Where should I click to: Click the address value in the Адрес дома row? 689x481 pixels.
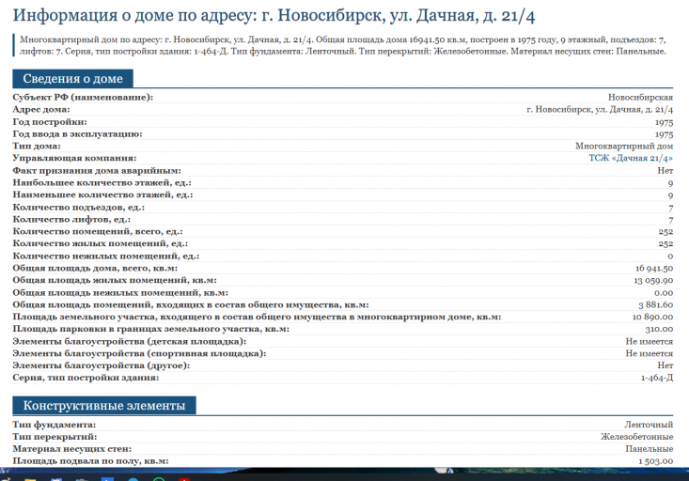600,109
